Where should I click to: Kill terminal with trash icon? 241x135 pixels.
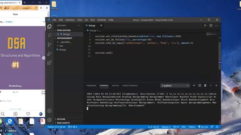(205, 85)
